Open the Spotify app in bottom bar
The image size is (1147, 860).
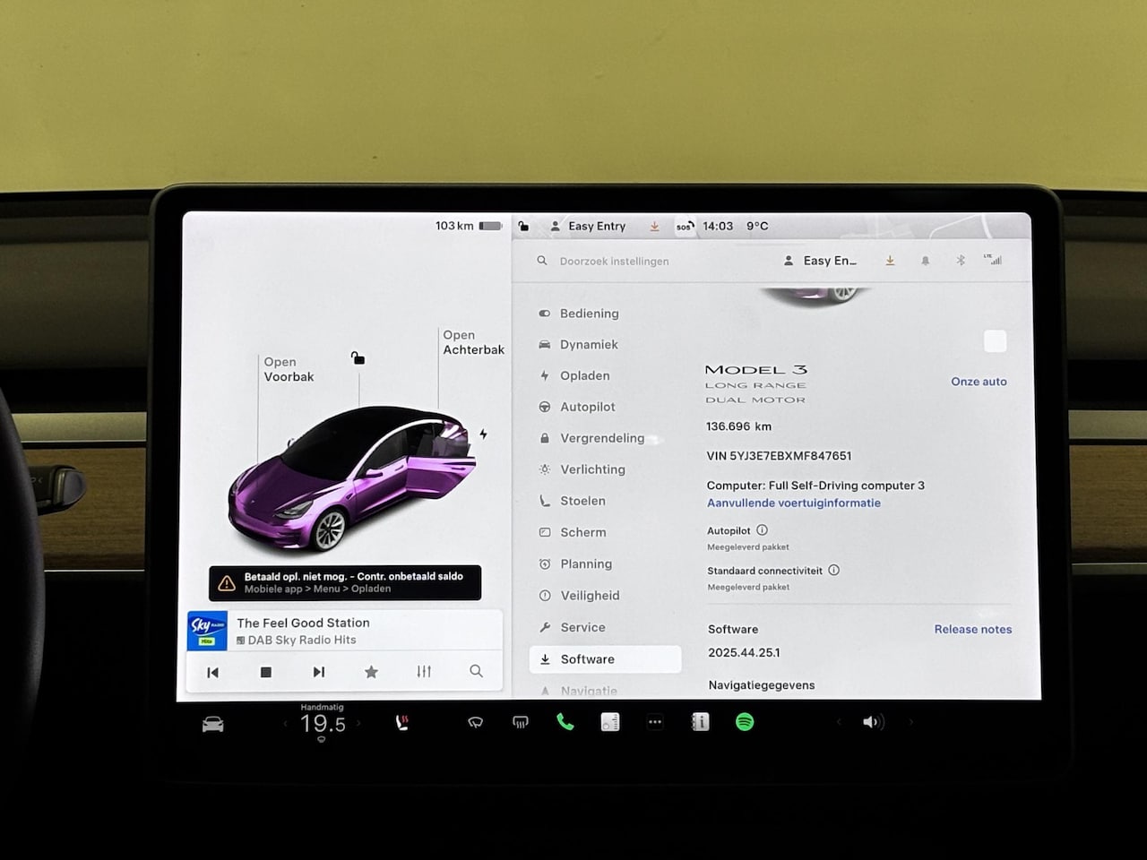(x=744, y=722)
